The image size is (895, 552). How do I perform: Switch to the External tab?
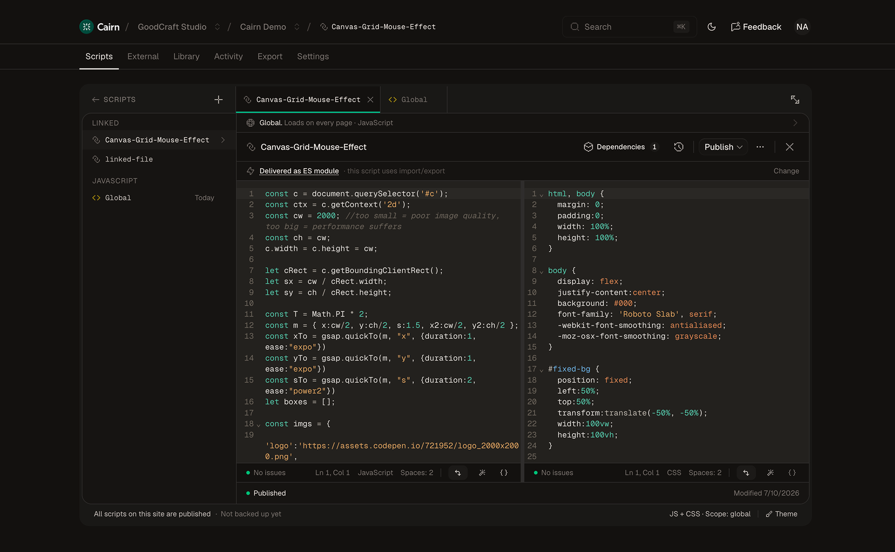(143, 56)
